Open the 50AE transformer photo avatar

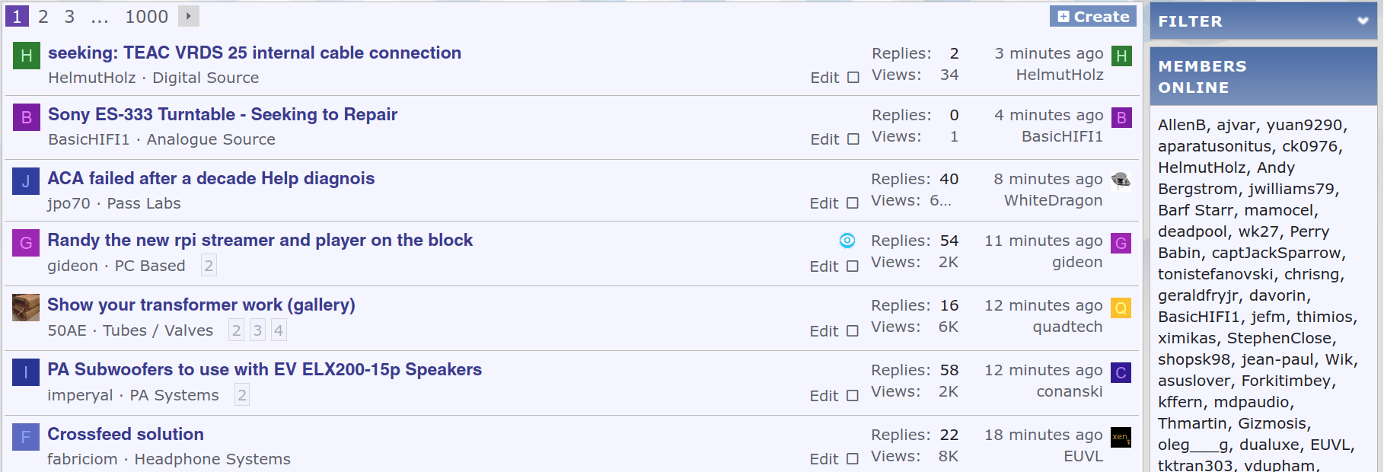pos(26,308)
